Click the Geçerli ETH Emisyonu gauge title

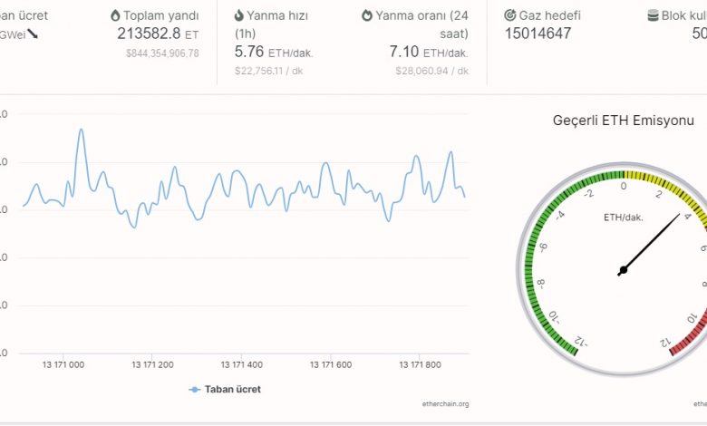[x=623, y=121]
